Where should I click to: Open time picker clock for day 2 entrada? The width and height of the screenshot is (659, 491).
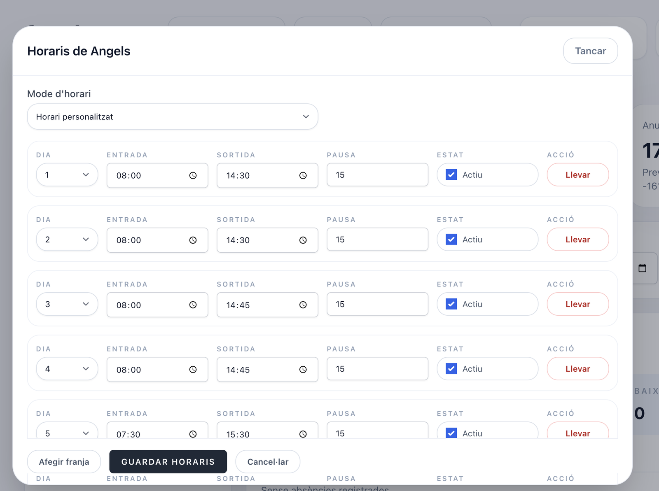click(x=193, y=240)
